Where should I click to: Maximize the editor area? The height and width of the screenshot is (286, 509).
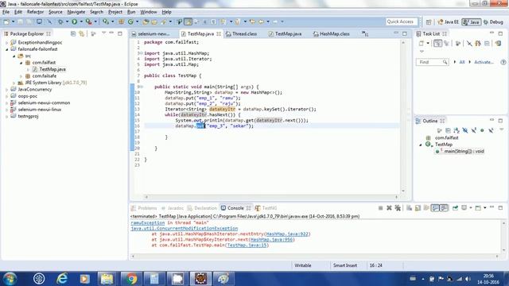point(405,33)
